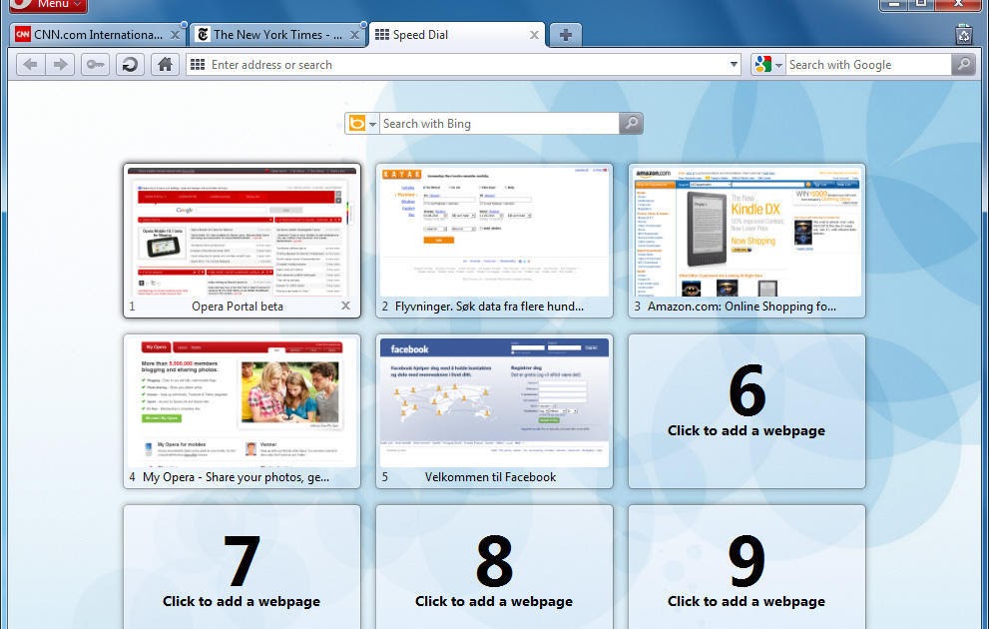Click 'My Opera - Share your photos' caption
Image resolution: width=989 pixels, height=629 pixels.
pos(236,477)
